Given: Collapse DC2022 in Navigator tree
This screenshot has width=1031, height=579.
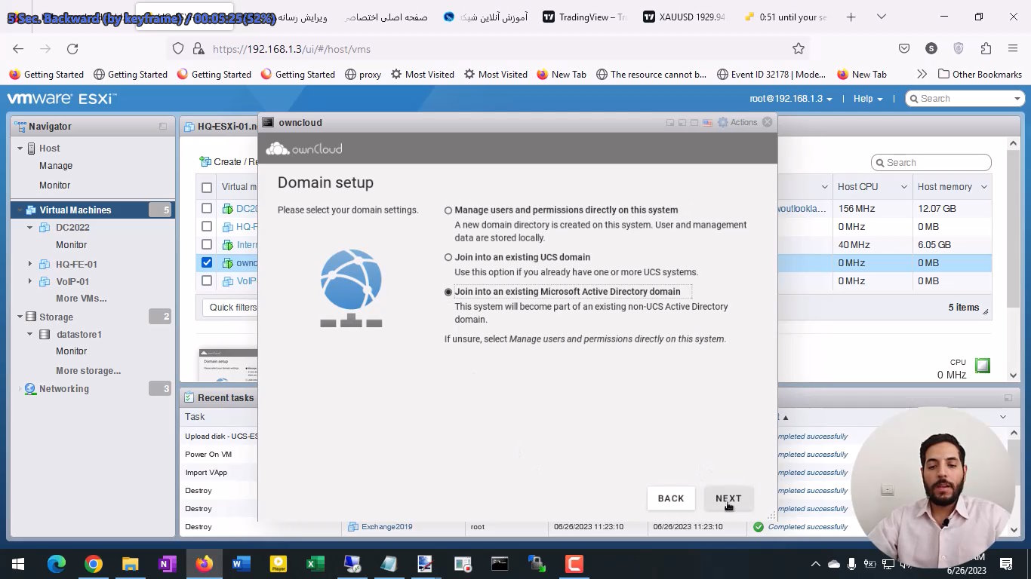Looking at the screenshot, I should (x=30, y=227).
